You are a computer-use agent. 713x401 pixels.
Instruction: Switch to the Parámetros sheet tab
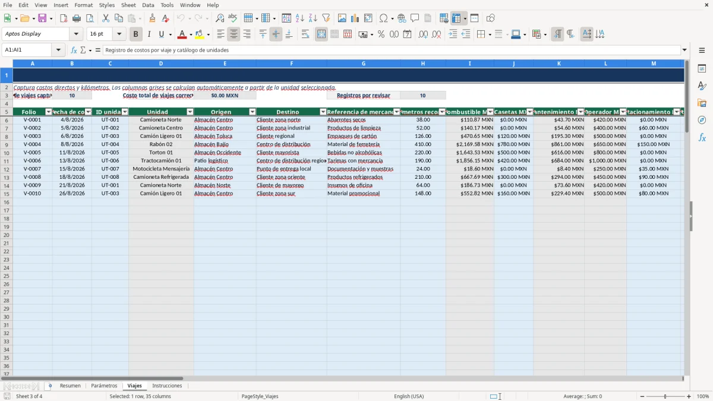104,386
